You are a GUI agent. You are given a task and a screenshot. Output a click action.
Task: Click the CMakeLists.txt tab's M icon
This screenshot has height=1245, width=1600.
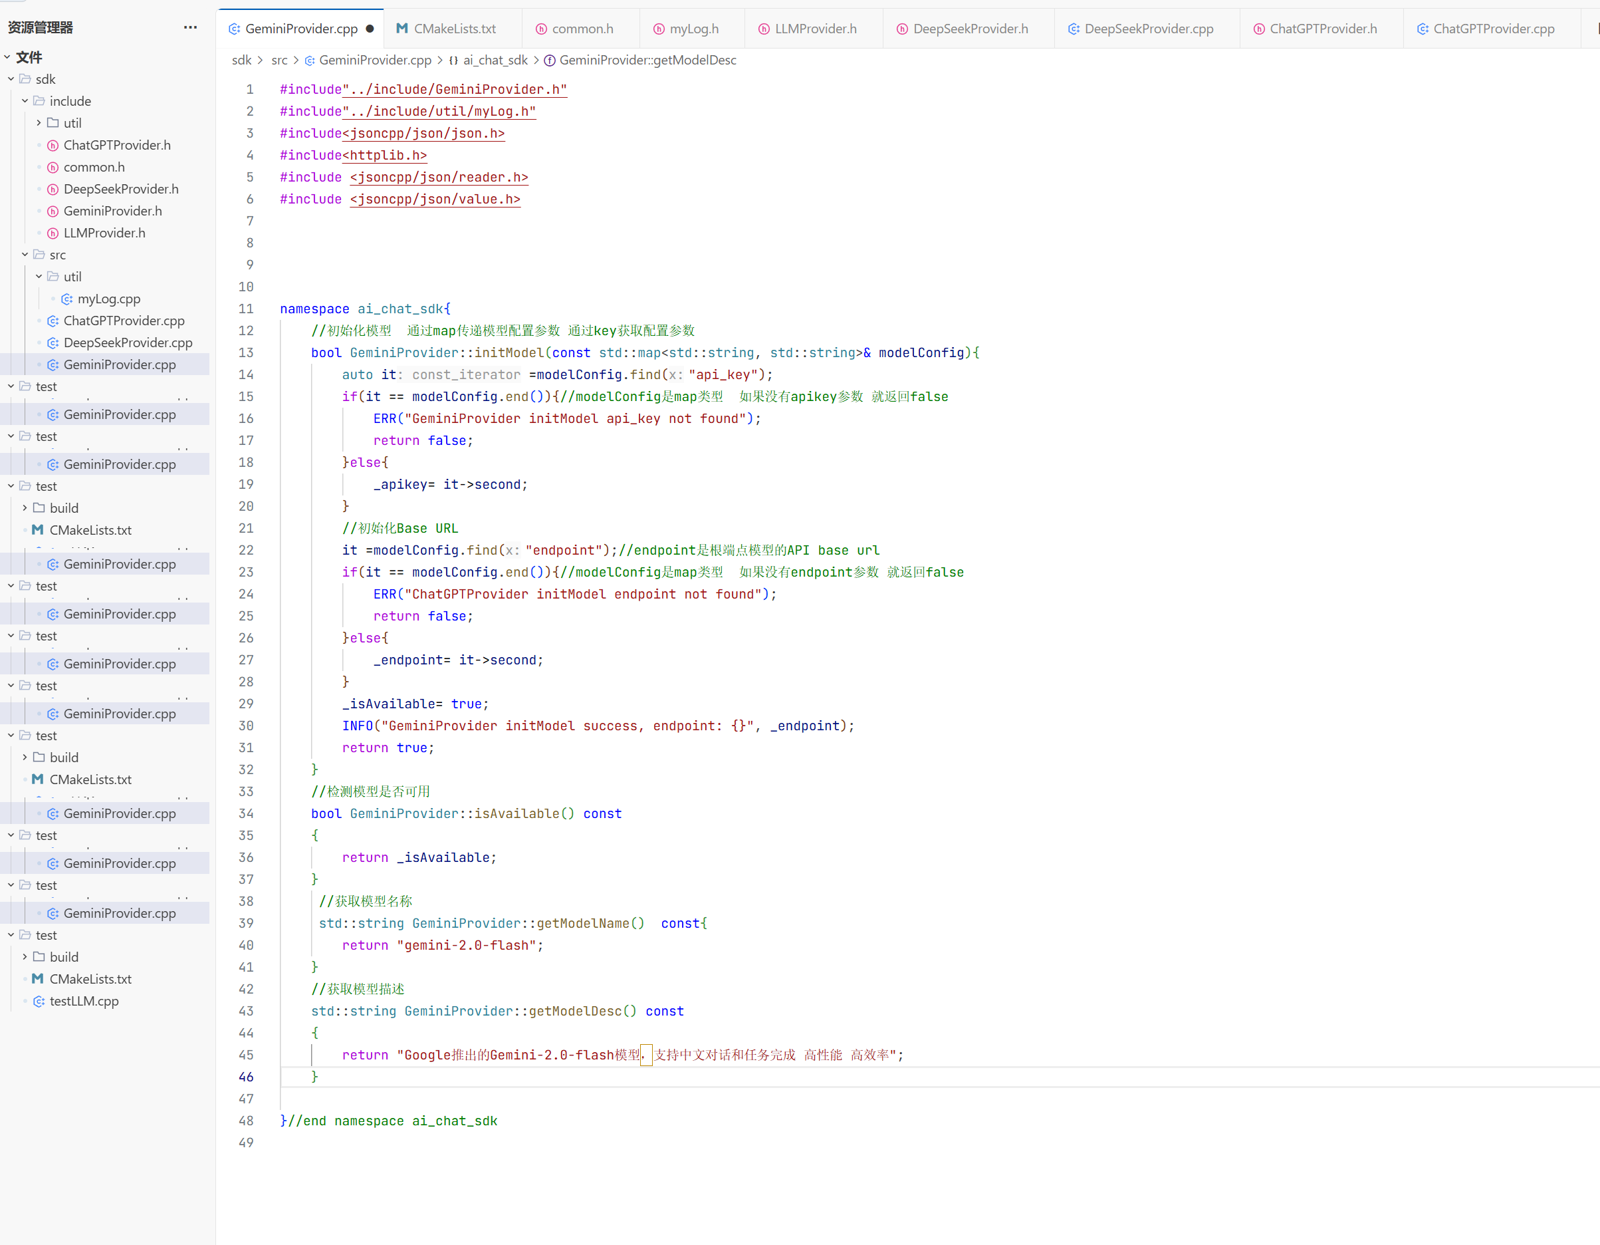[401, 29]
